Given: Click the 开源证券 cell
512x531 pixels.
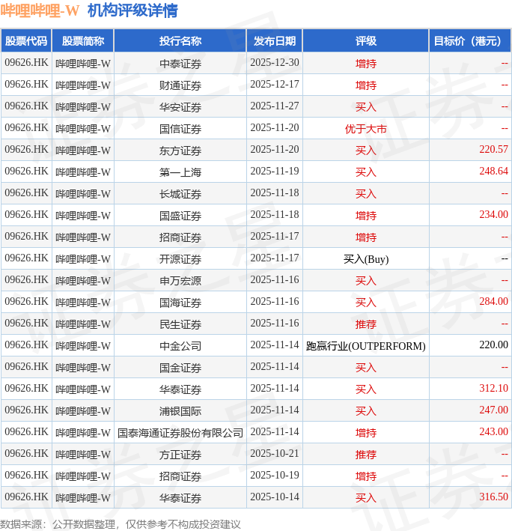Looking at the screenshot, I should tap(180, 259).
